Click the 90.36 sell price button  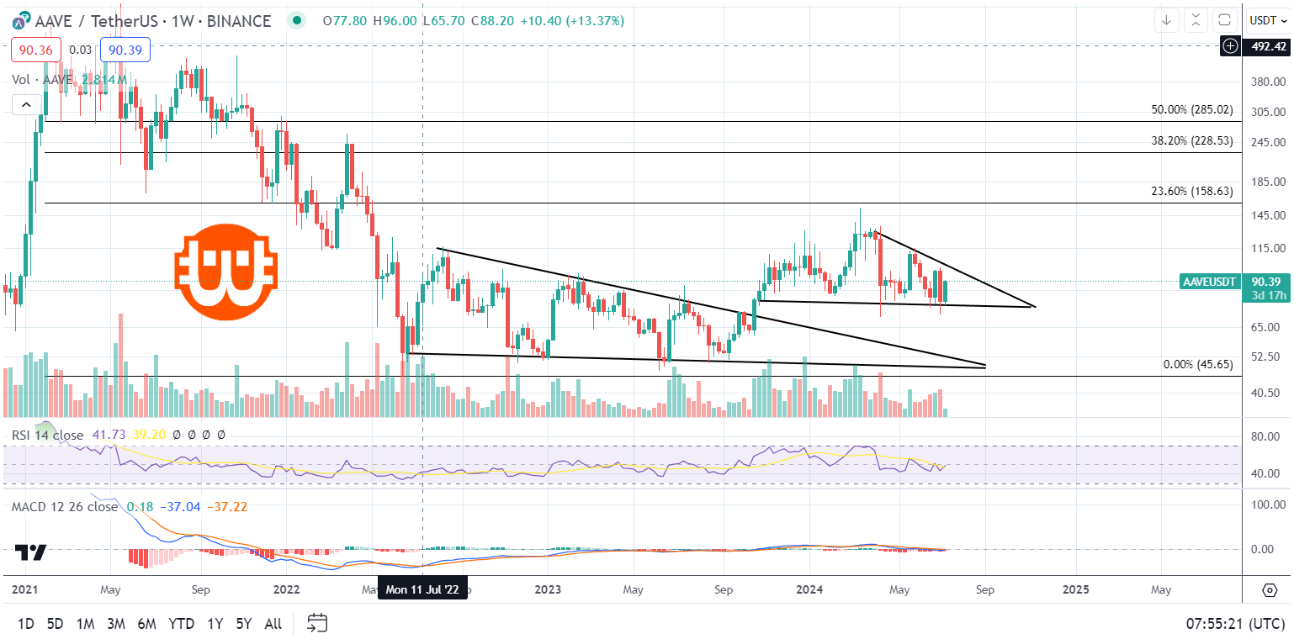(x=36, y=50)
